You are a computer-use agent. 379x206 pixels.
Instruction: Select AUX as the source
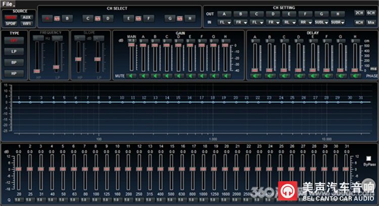click(x=27, y=17)
